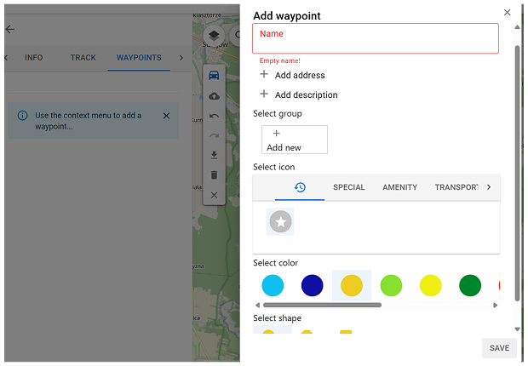Open the TRACK tab
528x366 pixels.
click(83, 58)
